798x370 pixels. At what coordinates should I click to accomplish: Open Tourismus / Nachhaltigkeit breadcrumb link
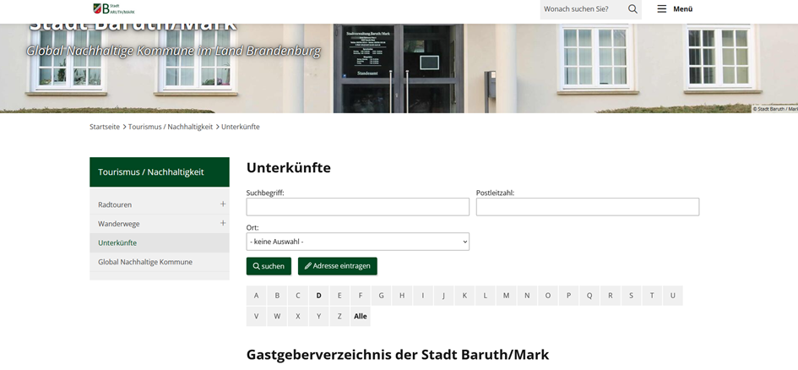coord(171,127)
